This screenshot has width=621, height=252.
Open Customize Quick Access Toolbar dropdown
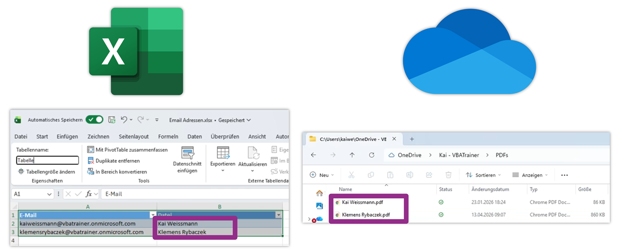tap(157, 120)
